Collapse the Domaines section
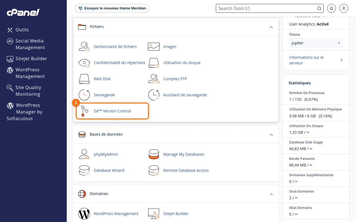The width and height of the screenshot is (356, 222). point(271,194)
